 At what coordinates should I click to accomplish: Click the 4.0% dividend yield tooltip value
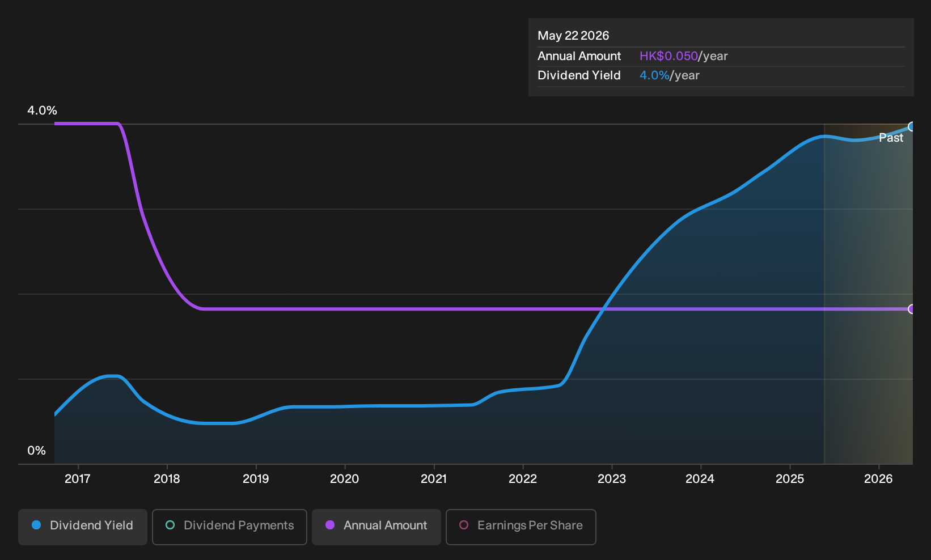pyautogui.click(x=654, y=75)
